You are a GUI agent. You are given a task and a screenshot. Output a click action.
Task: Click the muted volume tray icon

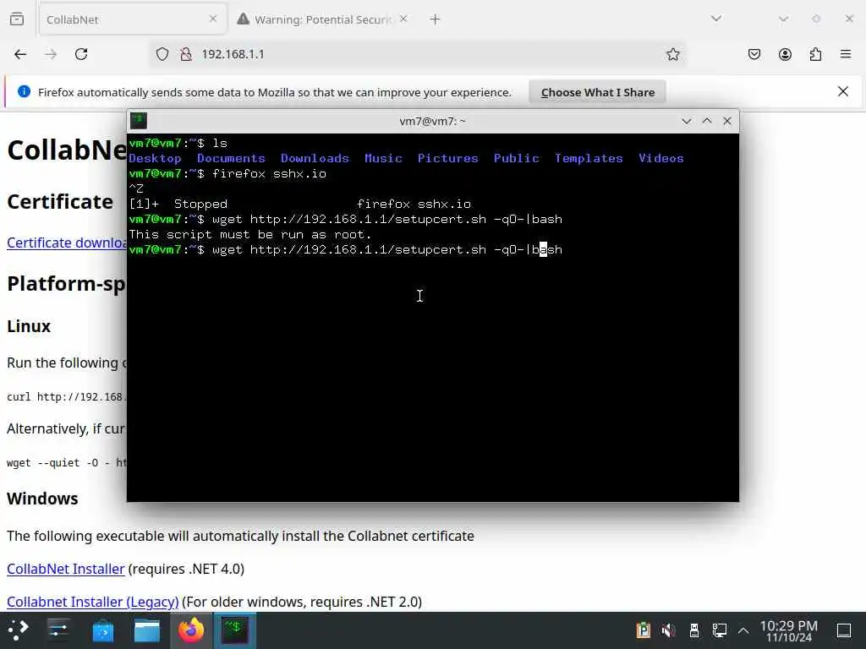coord(668,630)
